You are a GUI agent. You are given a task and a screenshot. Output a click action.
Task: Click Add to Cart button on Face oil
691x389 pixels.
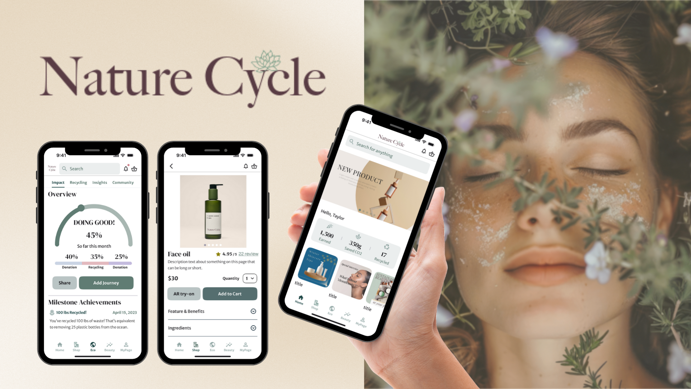230,294
